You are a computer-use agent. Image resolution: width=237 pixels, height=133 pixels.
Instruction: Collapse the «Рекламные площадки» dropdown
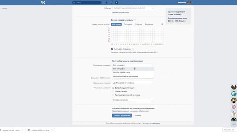point(133,65)
